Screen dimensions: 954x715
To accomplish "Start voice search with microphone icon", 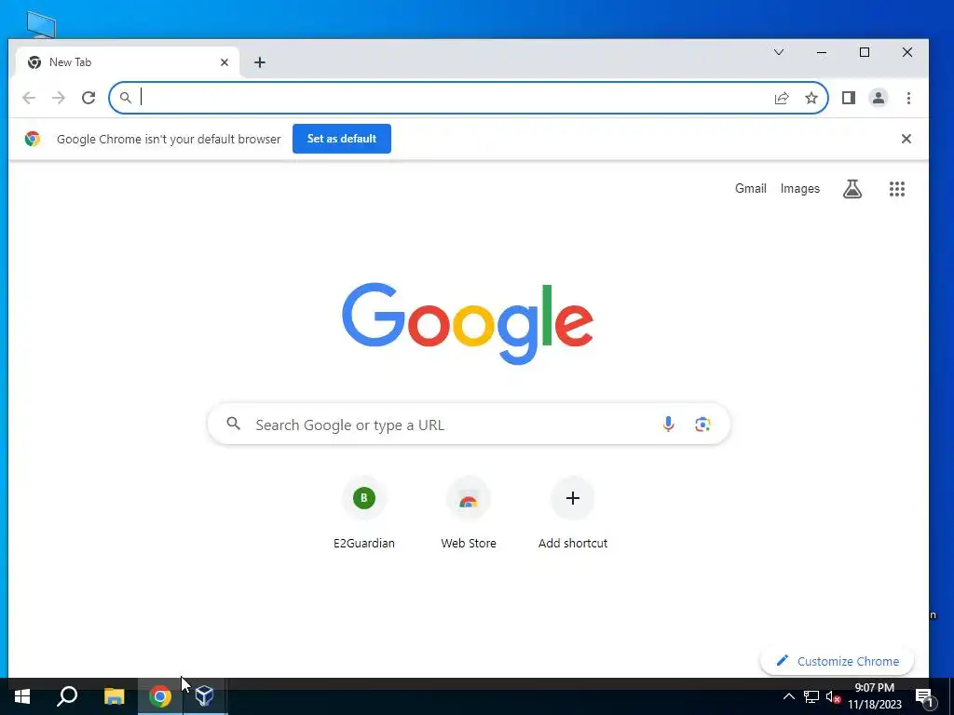I will point(668,424).
